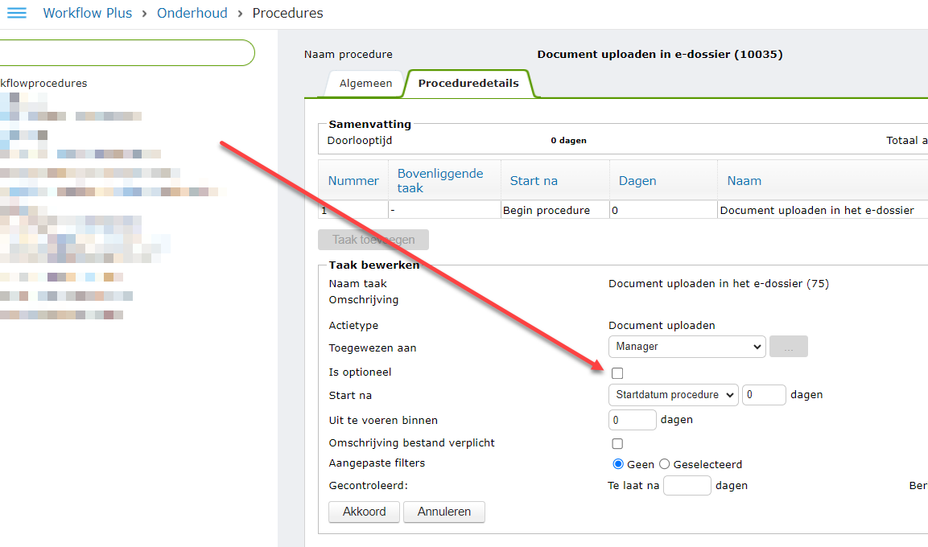Select the Geen radio button
The width and height of the screenshot is (928, 547).
pyautogui.click(x=618, y=464)
